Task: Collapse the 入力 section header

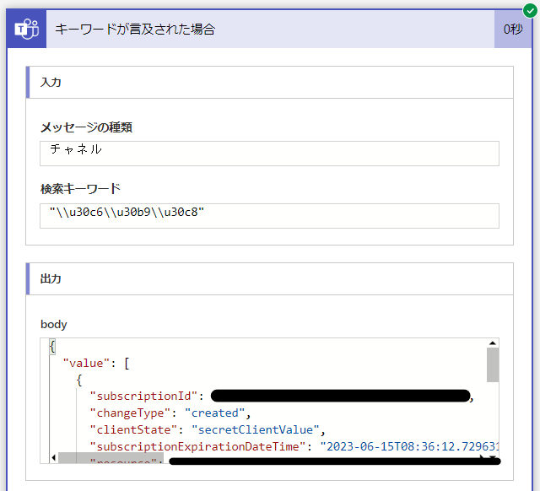Action: tap(270, 83)
